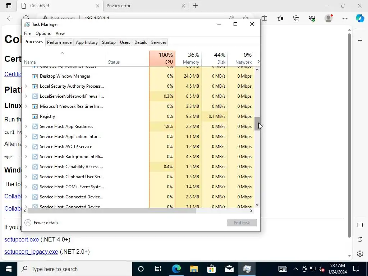368x276 pixels.
Task: Click the Service Host: AVCTP service gear icon
Action: (x=35, y=147)
